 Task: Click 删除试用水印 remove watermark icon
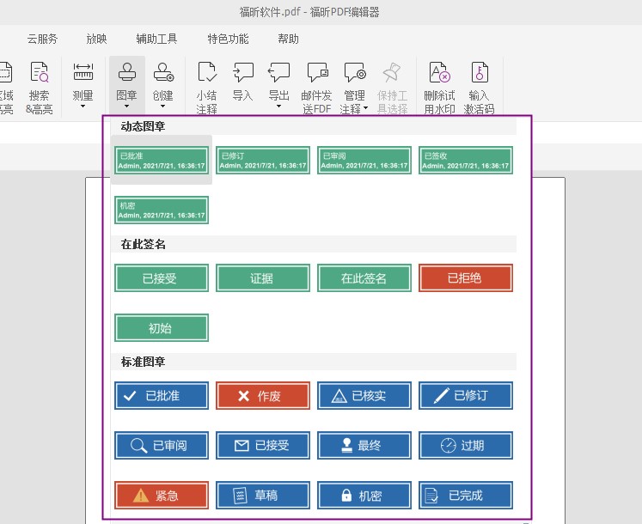(439, 72)
